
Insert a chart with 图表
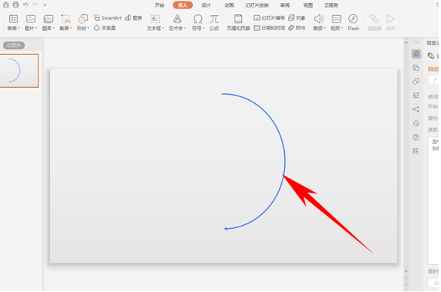coord(133,18)
